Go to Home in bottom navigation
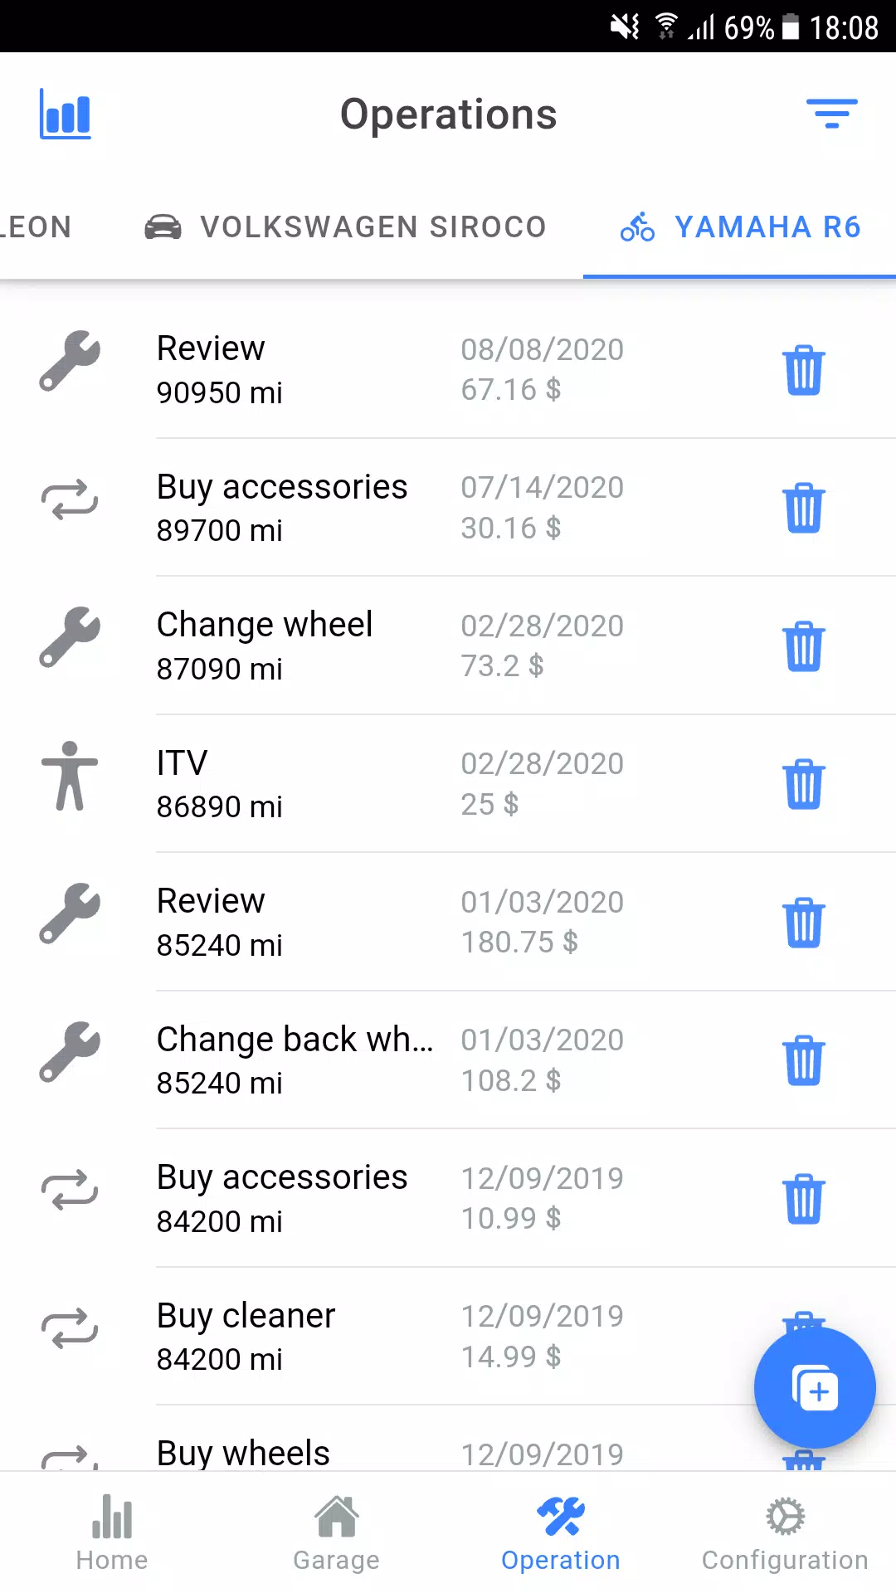The height and width of the screenshot is (1593, 896). coord(112,1533)
